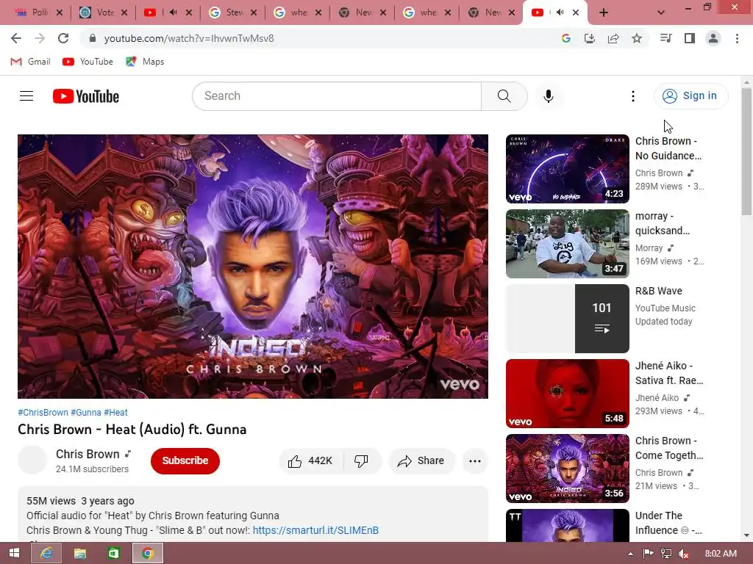Click the Google icon in address bar
753x564 pixels.
(566, 38)
